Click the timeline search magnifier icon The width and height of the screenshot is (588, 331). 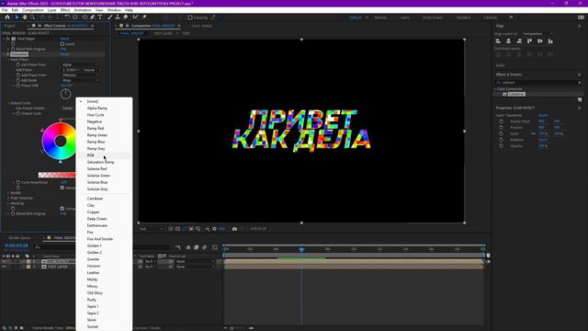(38, 247)
